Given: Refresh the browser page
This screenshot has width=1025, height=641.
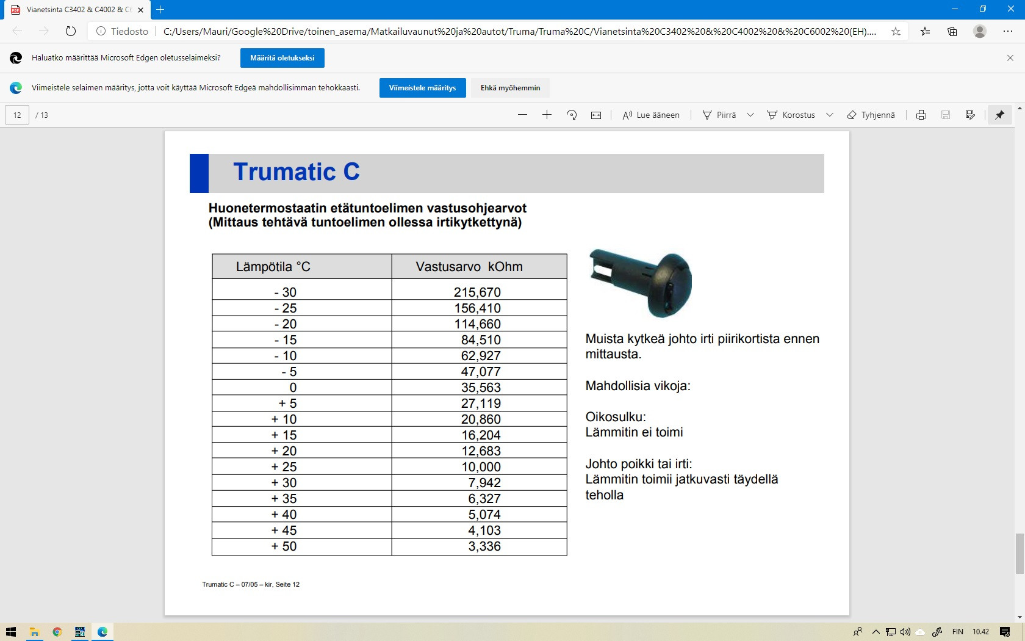Looking at the screenshot, I should [71, 31].
